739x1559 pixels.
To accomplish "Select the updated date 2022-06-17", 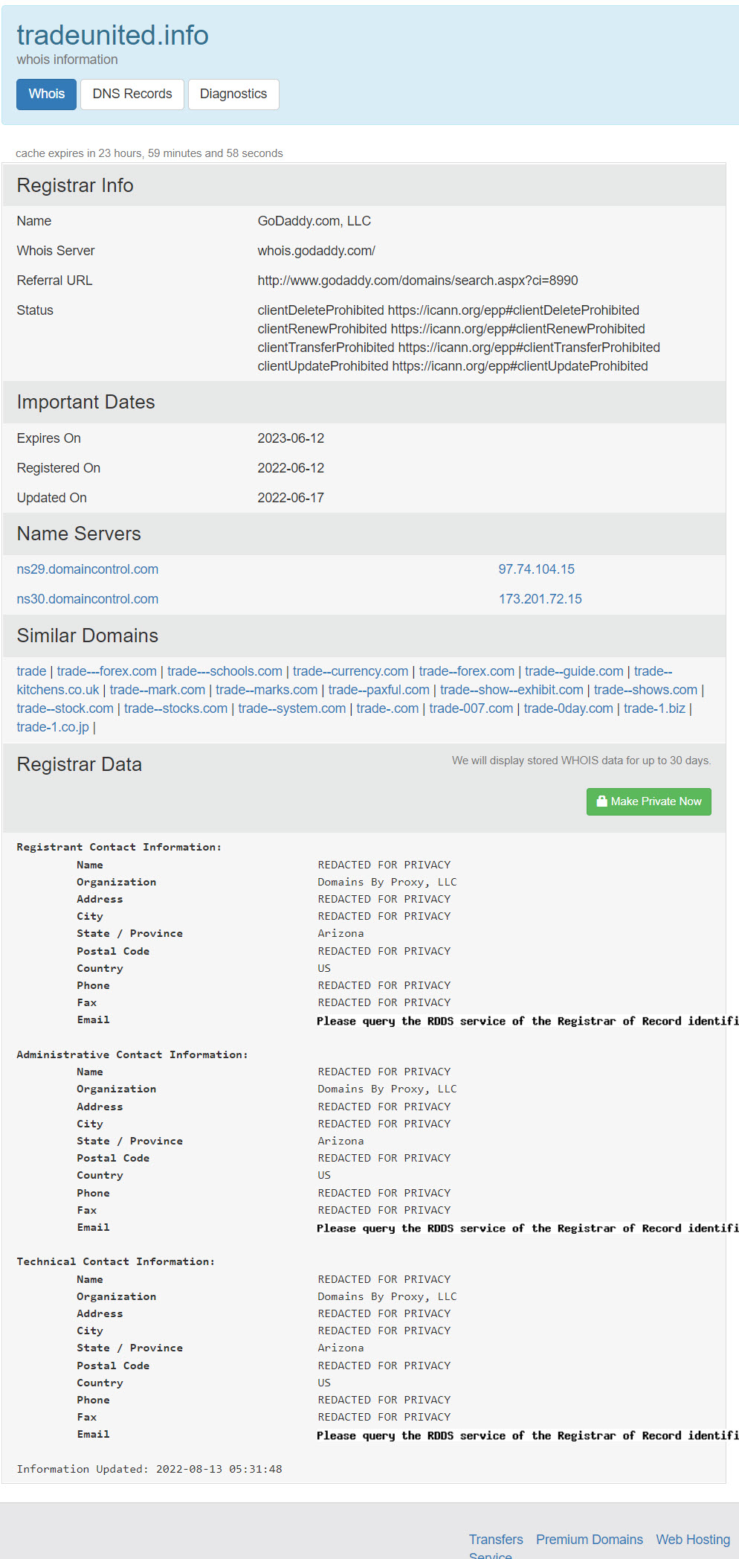I will (x=291, y=498).
